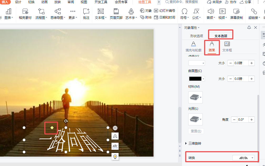Expand the 三维旋转 section
This screenshot has width=265, height=166.
pyautogui.click(x=186, y=143)
